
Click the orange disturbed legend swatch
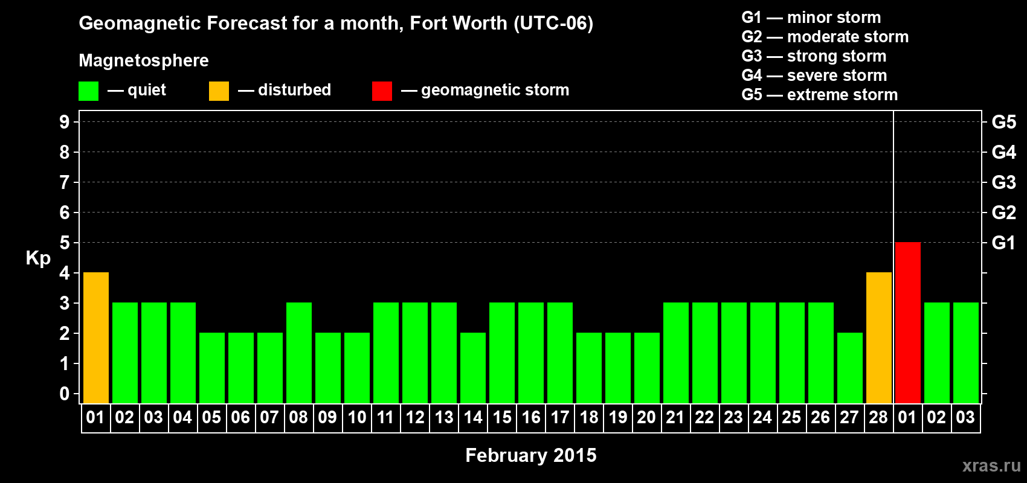click(219, 91)
